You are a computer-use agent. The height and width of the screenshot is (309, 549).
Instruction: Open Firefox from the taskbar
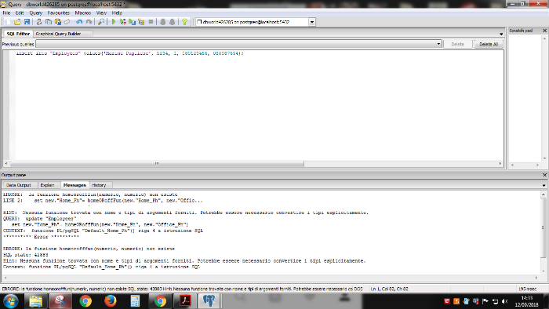tap(111, 301)
